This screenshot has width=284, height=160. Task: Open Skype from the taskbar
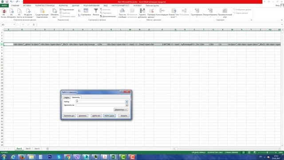(x=59, y=157)
